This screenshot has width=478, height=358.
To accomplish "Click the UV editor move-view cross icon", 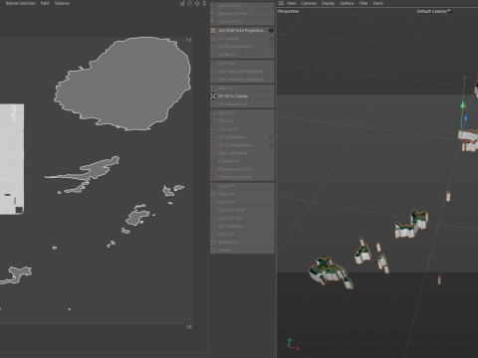I will 197,3.
